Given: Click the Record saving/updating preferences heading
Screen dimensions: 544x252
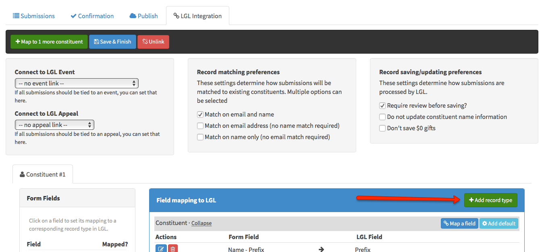Looking at the screenshot, I should 430,72.
